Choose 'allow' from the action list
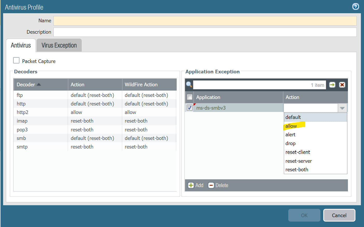The image size is (364, 227). pos(315,126)
